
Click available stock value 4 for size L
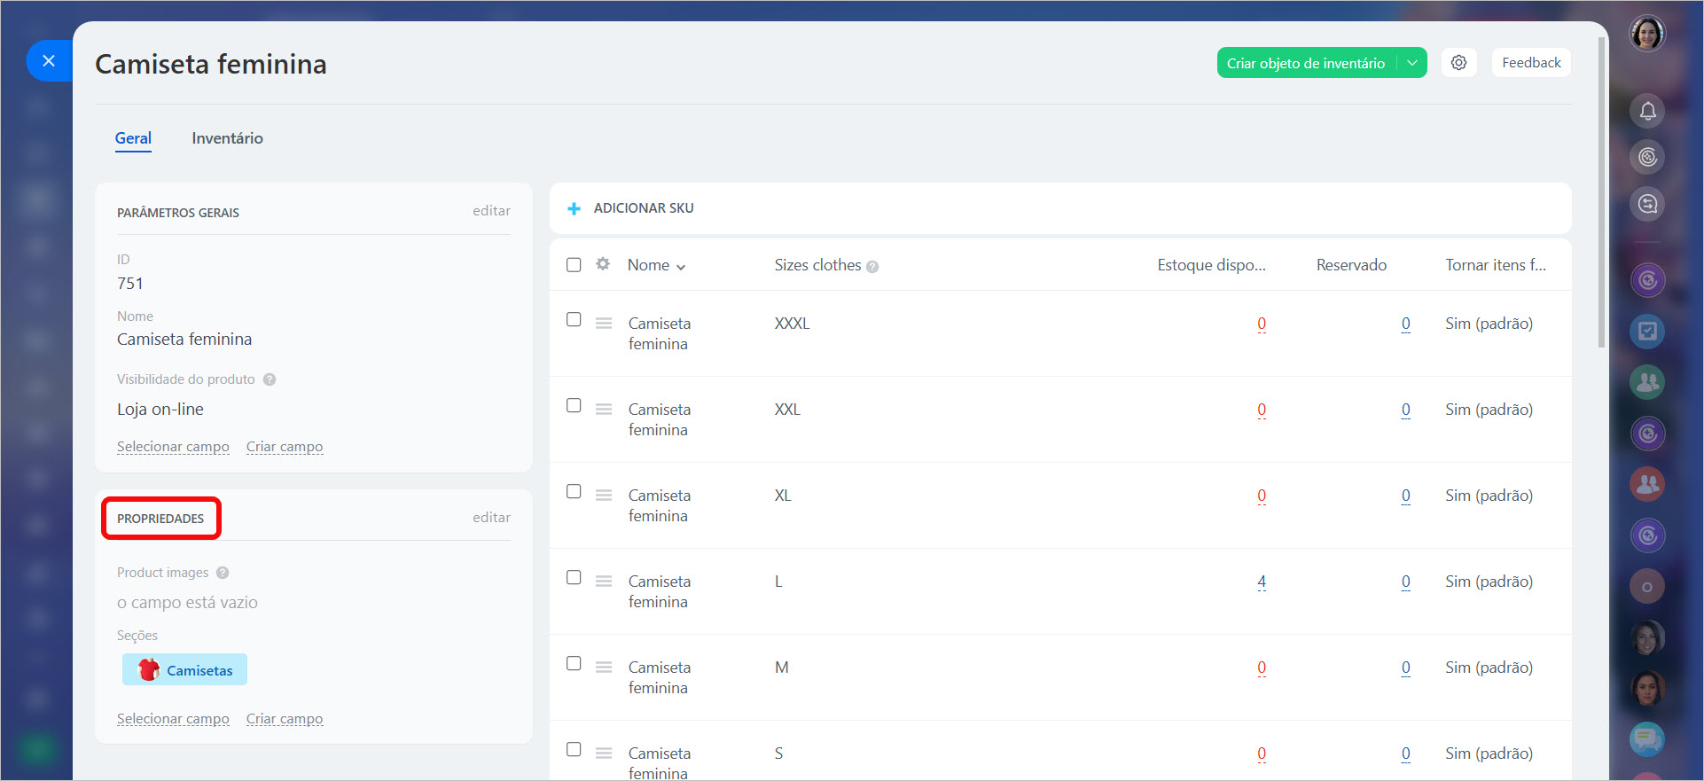[x=1262, y=582]
